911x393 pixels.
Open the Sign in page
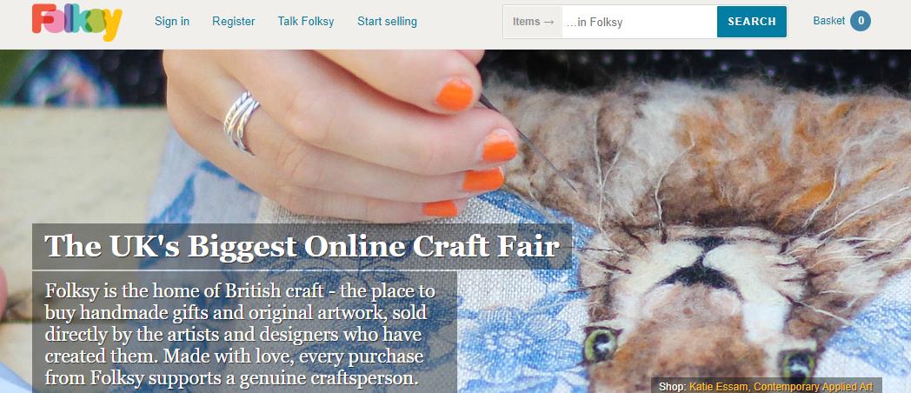(172, 22)
